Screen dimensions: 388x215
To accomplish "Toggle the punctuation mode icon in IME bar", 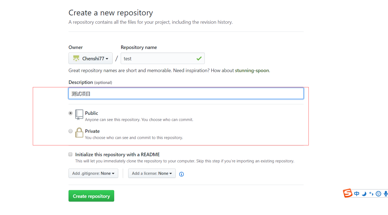I will point(371,194).
